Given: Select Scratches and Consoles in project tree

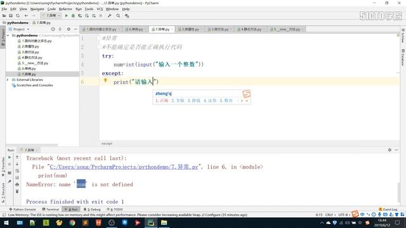Looking at the screenshot, I should [34, 85].
